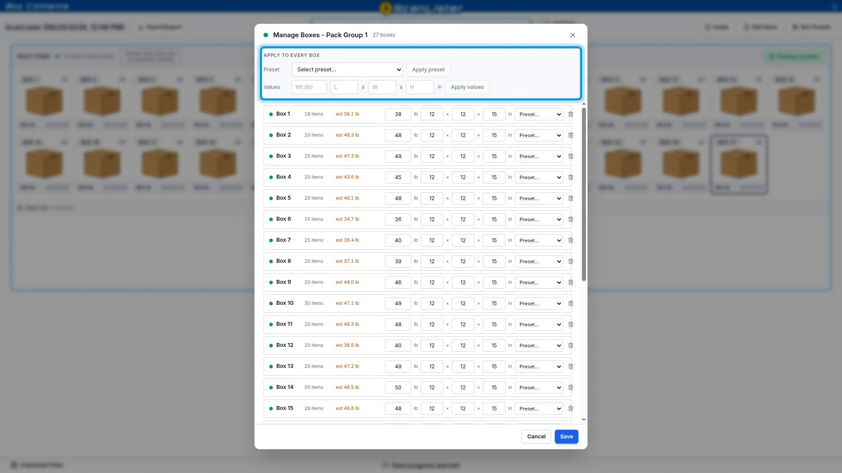The image size is (842, 473).
Task: Open the Preset dropdown for Box 3
Action: pos(539,156)
